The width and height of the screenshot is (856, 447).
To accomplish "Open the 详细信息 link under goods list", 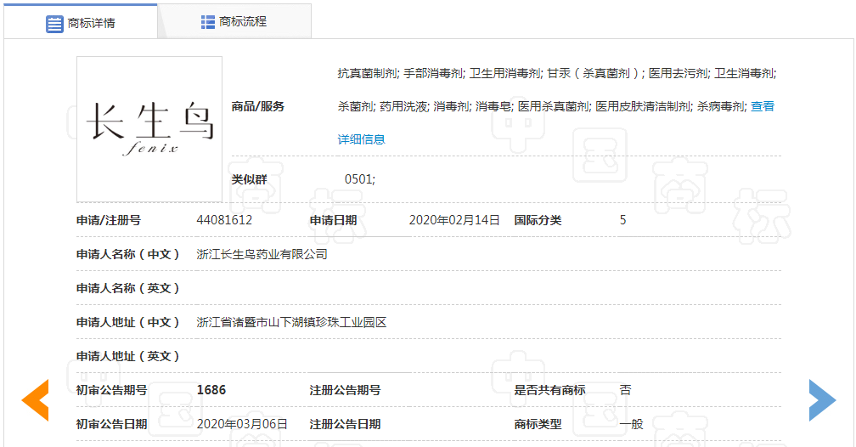I will (362, 139).
